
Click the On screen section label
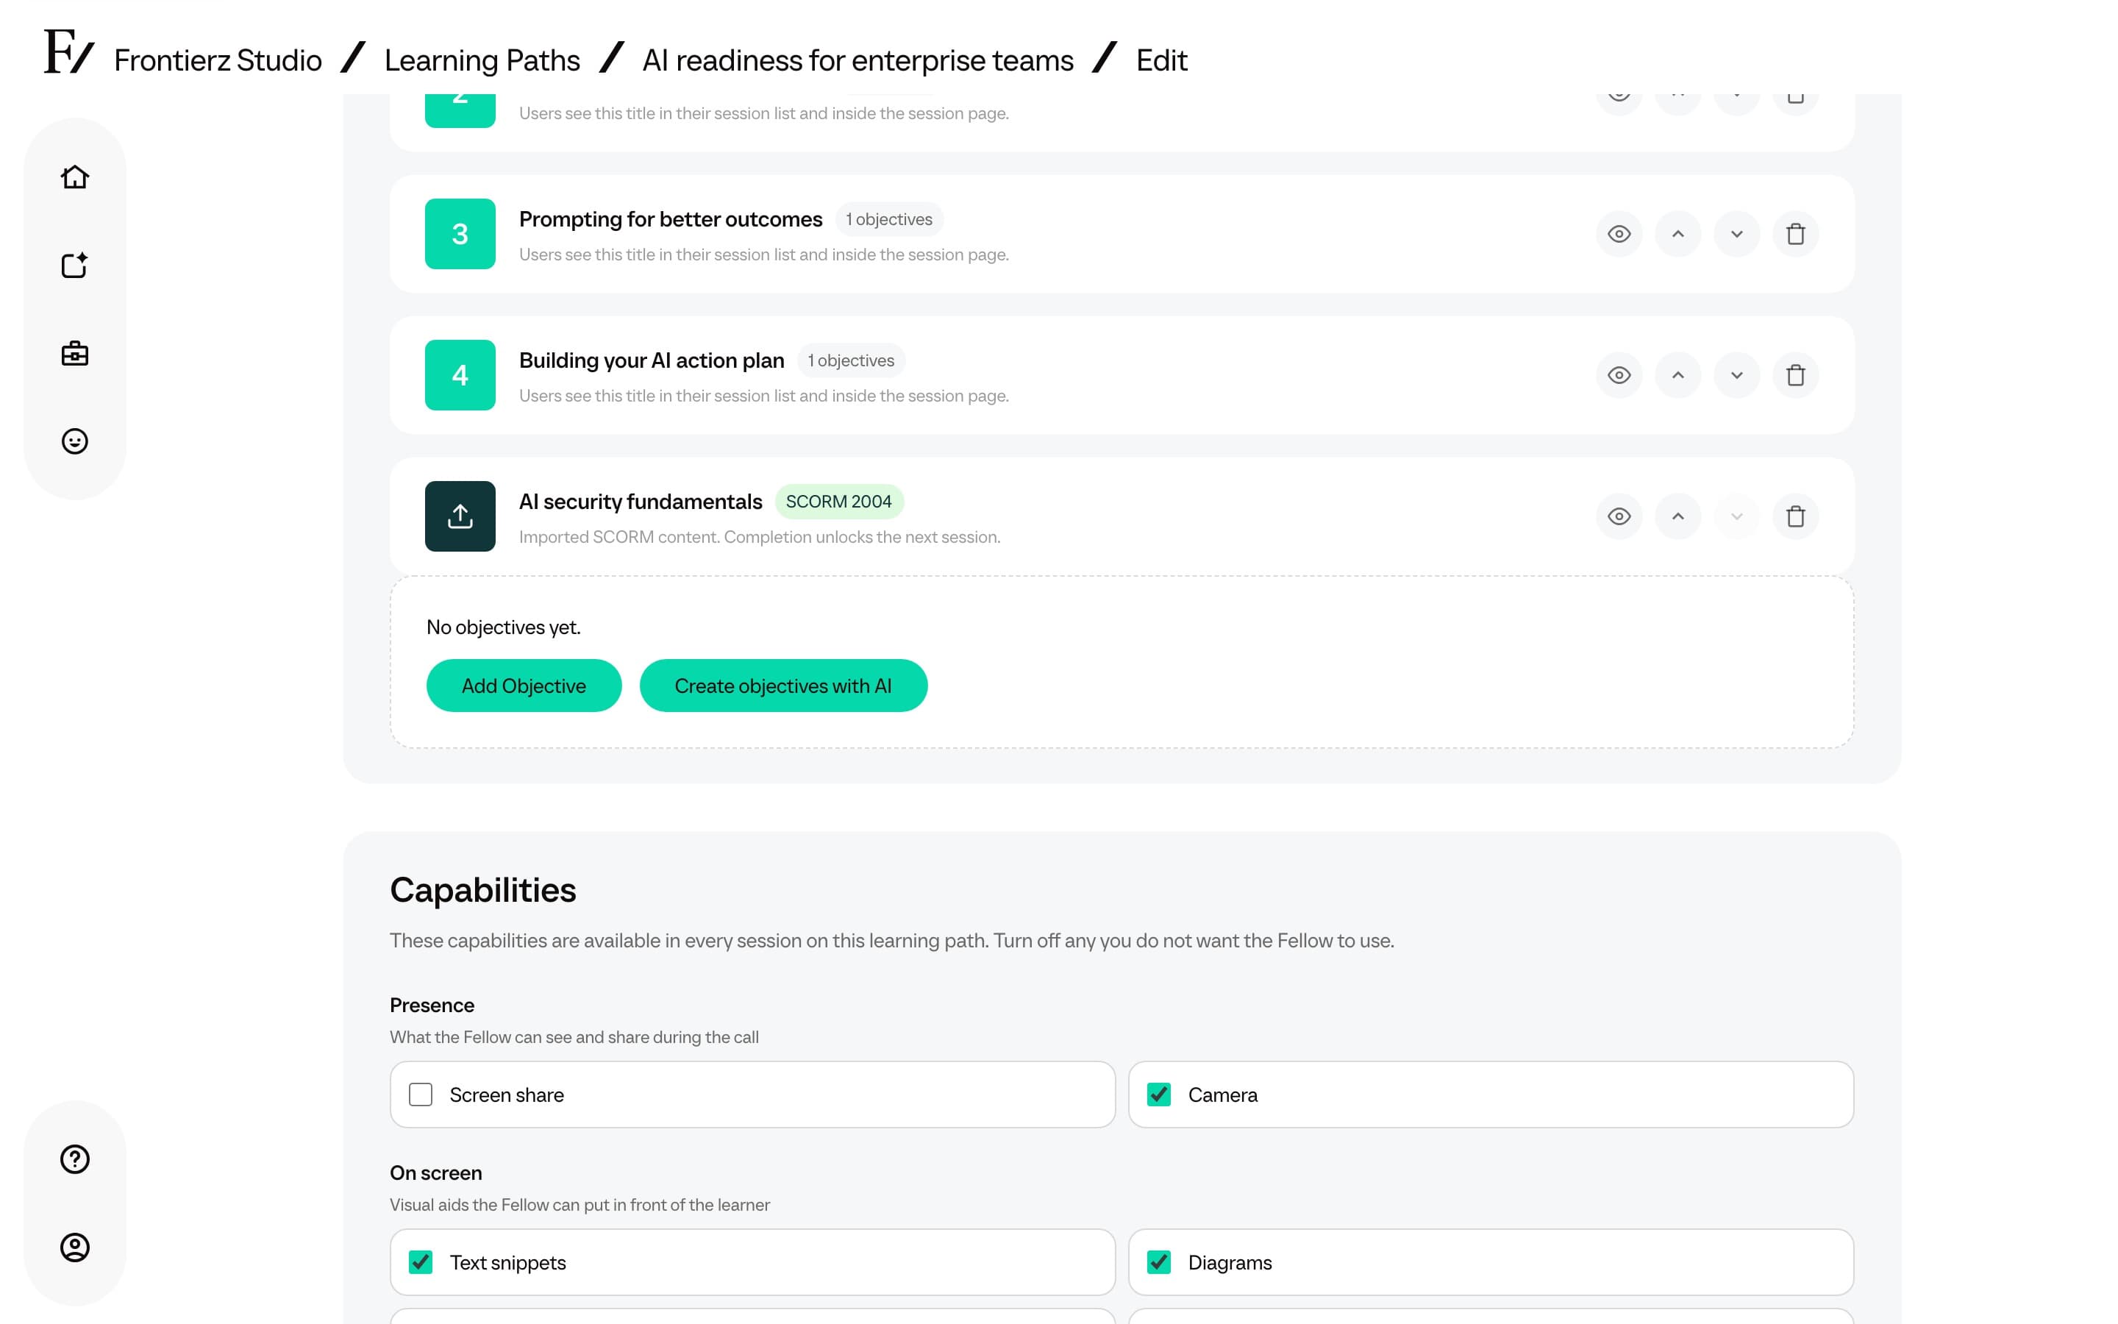tap(436, 1172)
